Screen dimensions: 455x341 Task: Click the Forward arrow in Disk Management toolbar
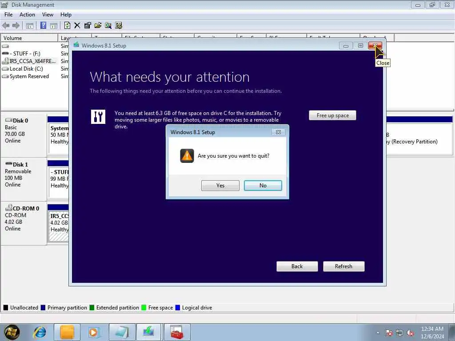[16, 25]
